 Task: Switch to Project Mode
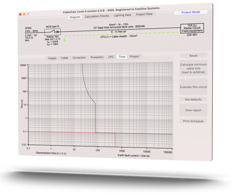coord(191,12)
